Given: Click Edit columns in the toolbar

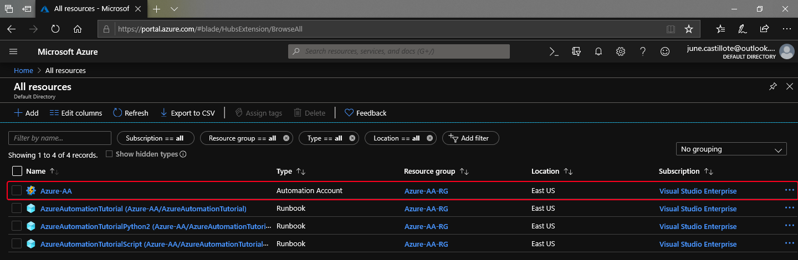Looking at the screenshot, I should [x=76, y=113].
